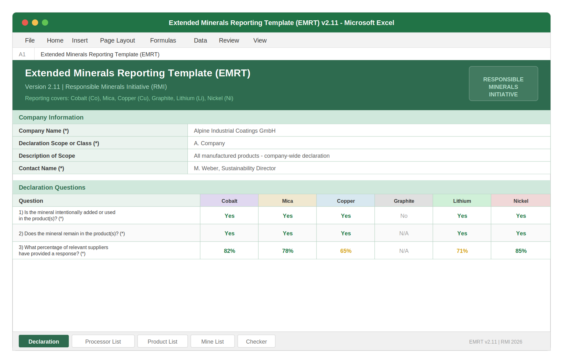
Task: Click the View menu item
Action: pyautogui.click(x=260, y=40)
